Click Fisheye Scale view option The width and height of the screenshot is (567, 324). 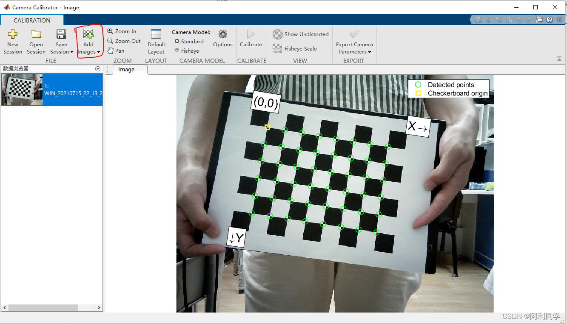pos(295,48)
